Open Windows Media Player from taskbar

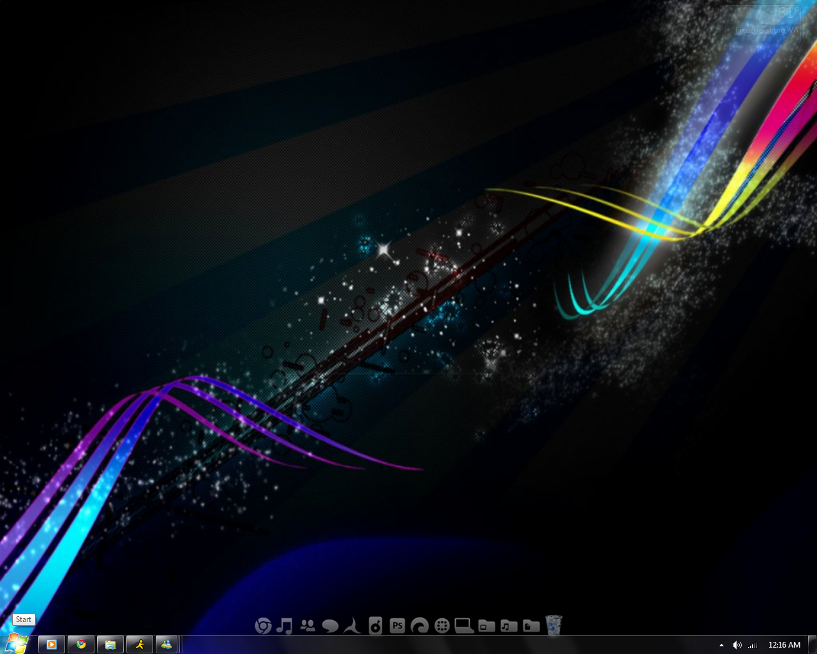(x=52, y=644)
